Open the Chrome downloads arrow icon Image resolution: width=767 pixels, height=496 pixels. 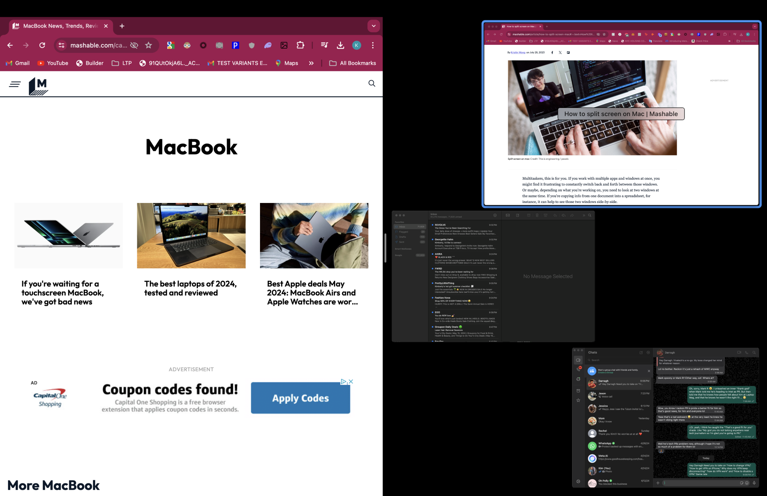[340, 45]
